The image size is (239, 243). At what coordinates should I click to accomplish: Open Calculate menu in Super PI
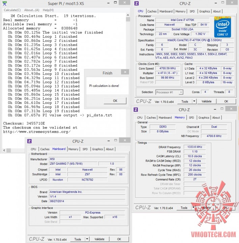[12, 10]
